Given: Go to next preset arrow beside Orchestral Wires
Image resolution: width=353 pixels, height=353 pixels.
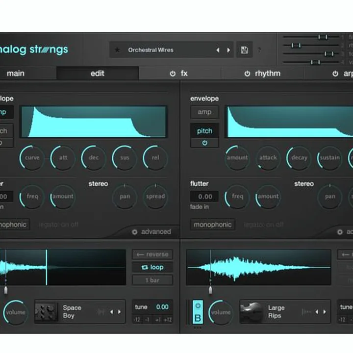Looking at the screenshot, I should tap(228, 50).
